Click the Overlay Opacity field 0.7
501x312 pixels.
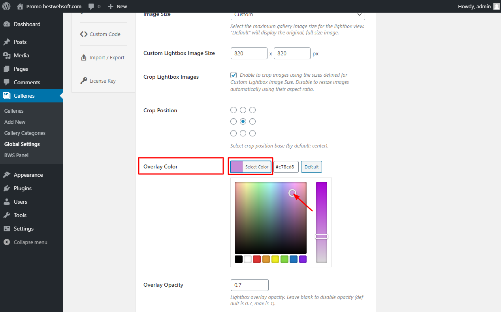point(250,285)
